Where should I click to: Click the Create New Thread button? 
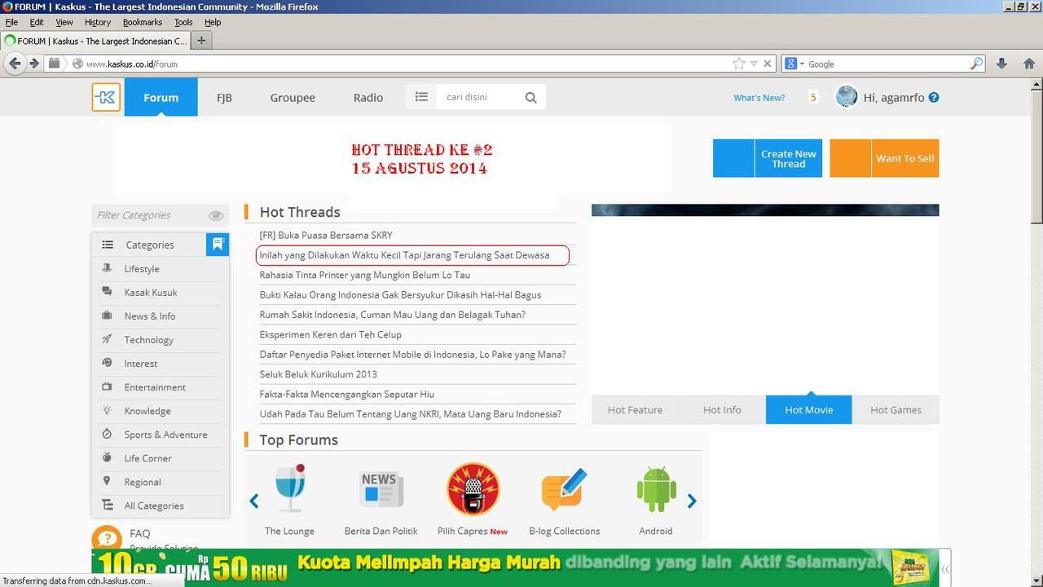click(768, 158)
